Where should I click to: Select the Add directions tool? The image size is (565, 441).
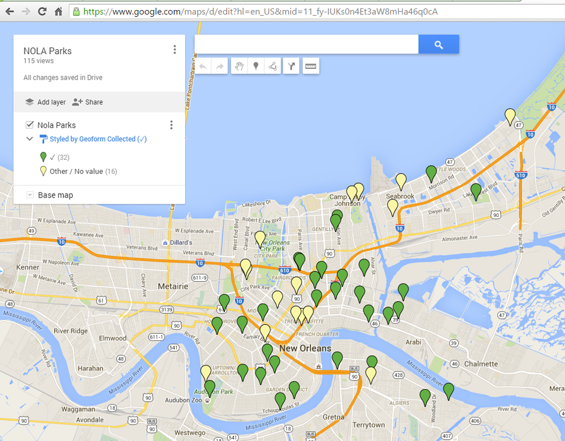pyautogui.click(x=291, y=66)
